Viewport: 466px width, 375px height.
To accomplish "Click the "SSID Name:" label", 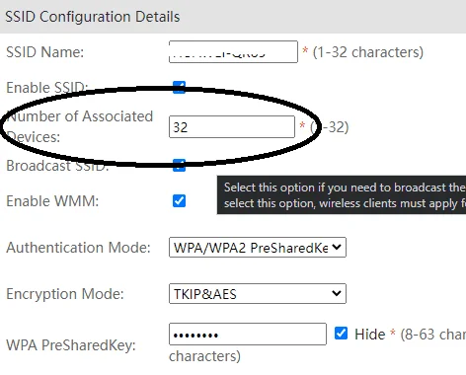I will click(x=45, y=52).
